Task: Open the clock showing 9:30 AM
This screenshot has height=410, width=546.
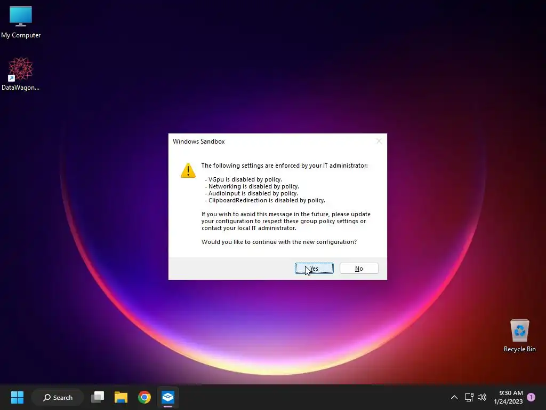Action: tap(508, 397)
